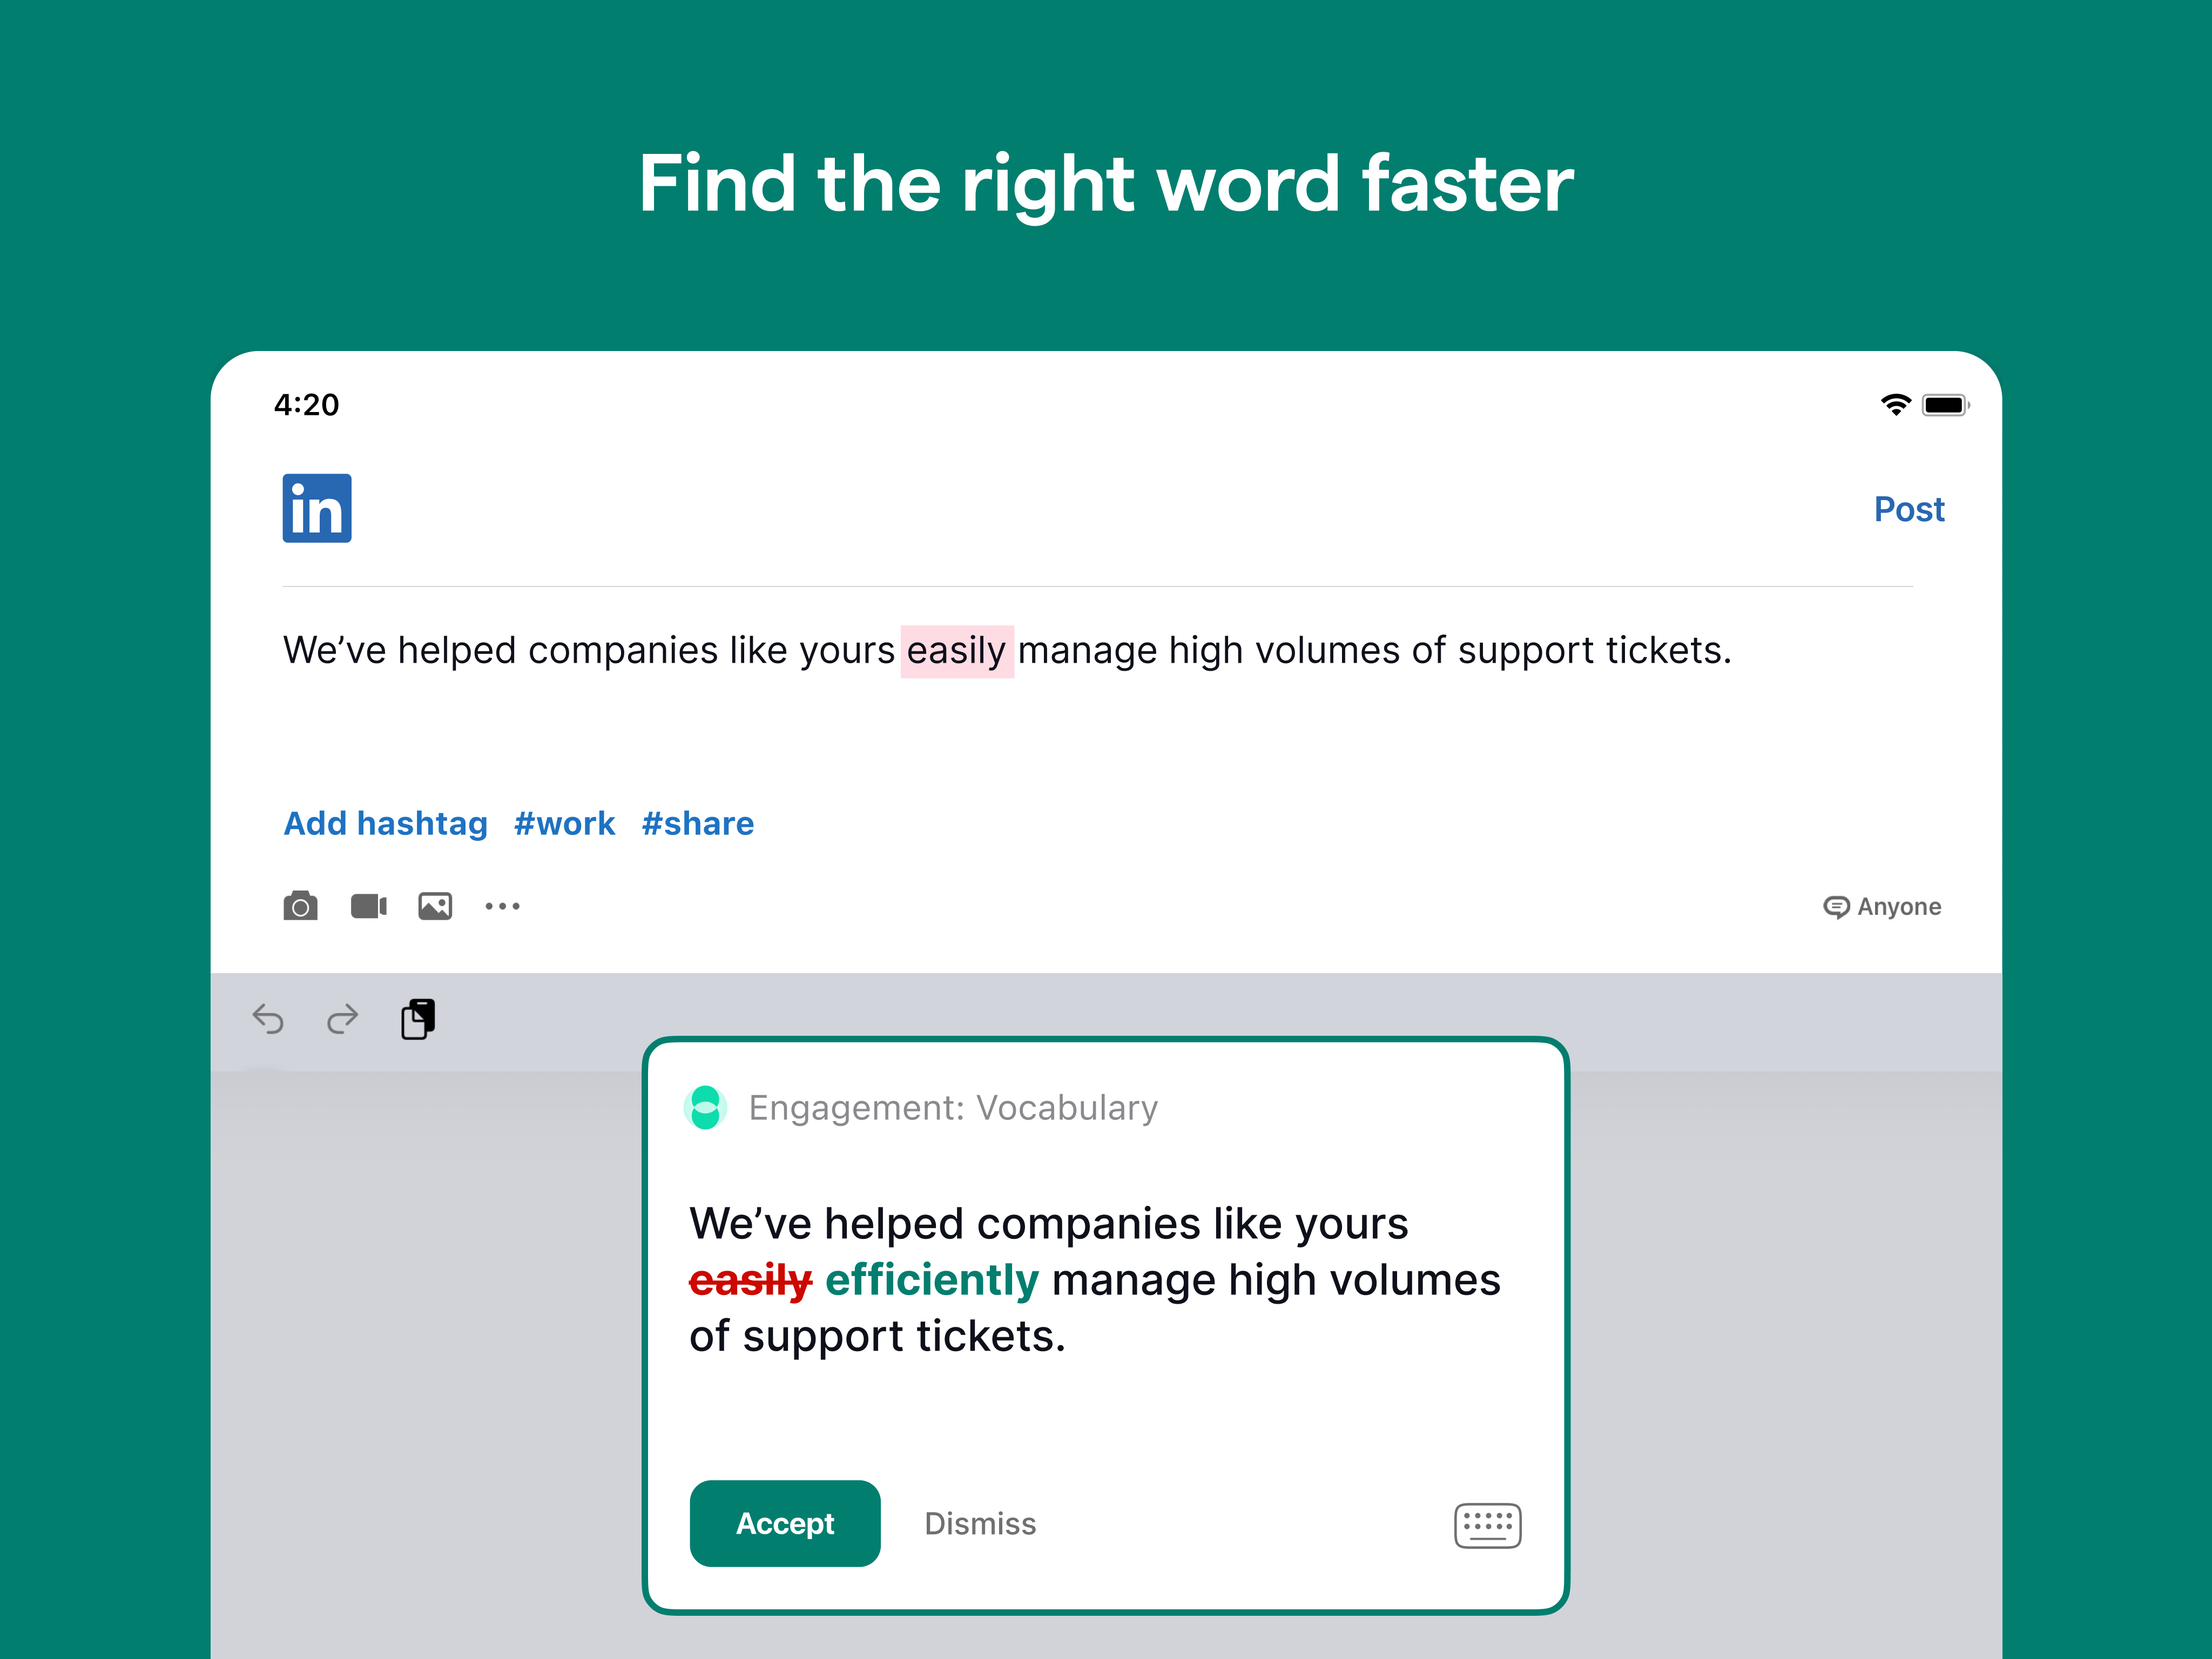Tap the highlighted word easily
This screenshot has height=1659, width=2212.
[x=956, y=651]
